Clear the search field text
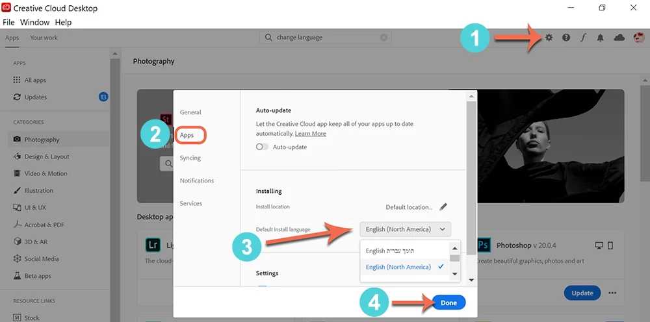650x322 pixels. [384, 37]
